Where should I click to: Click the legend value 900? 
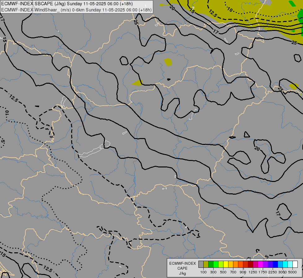(243, 272)
